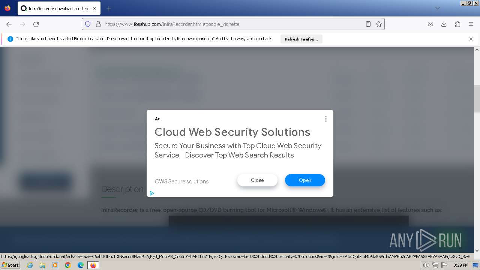Click scrollbar up arrow
Screen dimensions: 480x270
click(477, 49)
